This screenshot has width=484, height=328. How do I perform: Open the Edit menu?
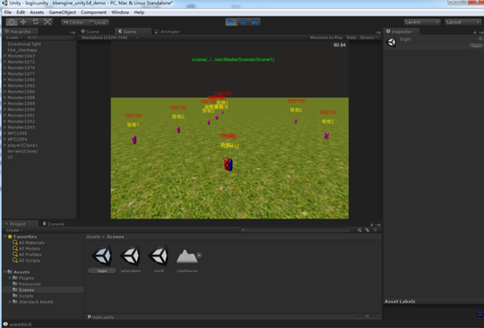21,12
